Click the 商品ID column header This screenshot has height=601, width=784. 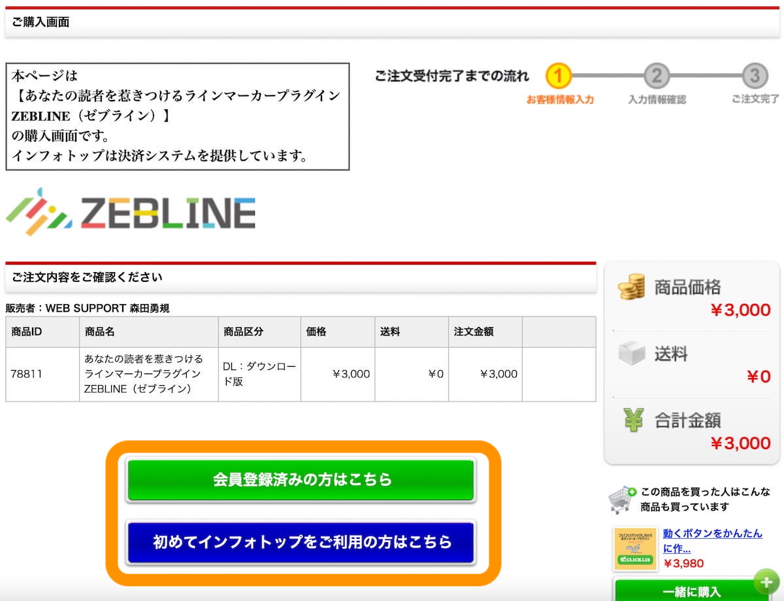(27, 332)
